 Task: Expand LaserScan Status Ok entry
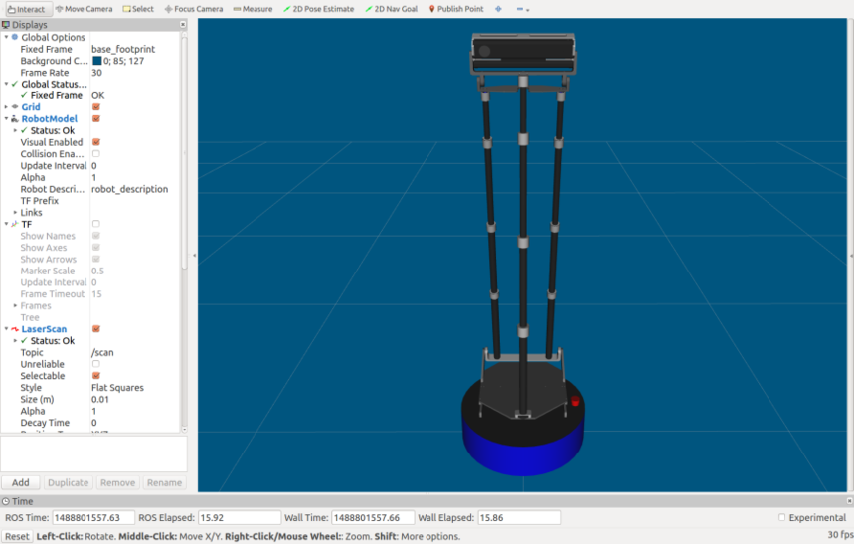click(x=15, y=341)
